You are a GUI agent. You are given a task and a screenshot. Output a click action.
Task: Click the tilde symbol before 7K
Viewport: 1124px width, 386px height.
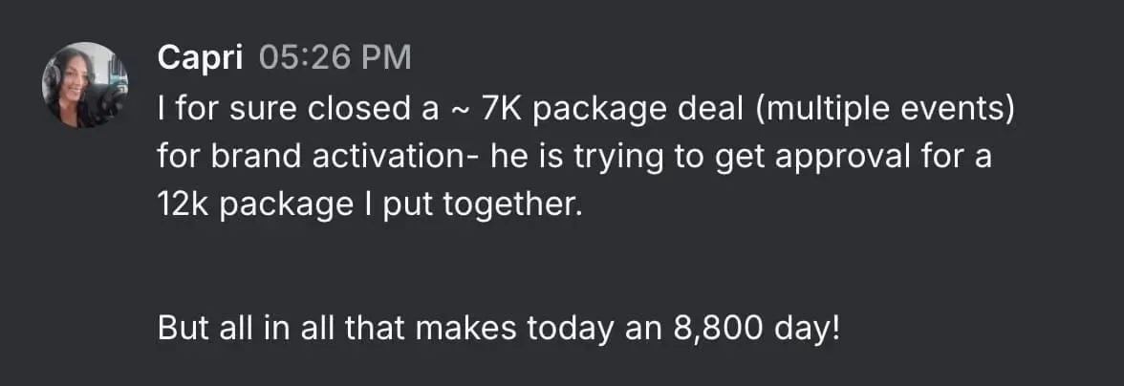pyautogui.click(x=461, y=111)
